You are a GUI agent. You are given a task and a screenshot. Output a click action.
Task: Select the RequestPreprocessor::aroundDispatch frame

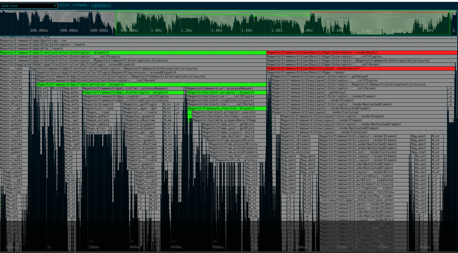[151, 73]
